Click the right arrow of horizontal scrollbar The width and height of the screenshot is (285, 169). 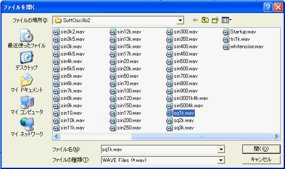pyautogui.click(x=276, y=136)
